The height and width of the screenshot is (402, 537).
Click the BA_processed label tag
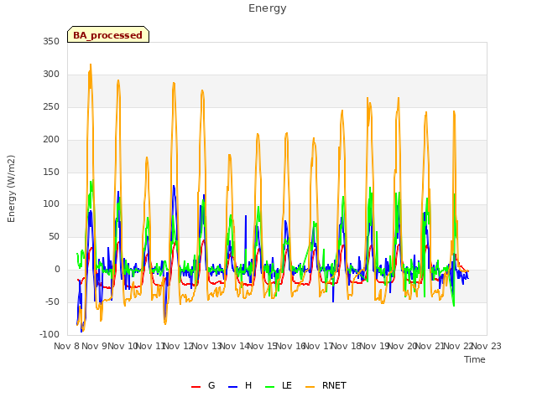point(108,34)
